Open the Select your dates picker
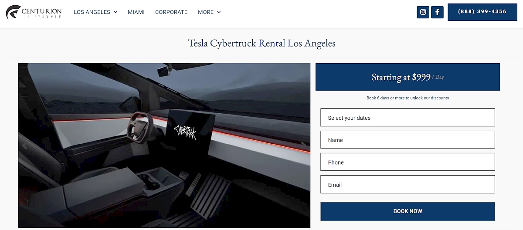This screenshot has width=523, height=230. [408, 118]
